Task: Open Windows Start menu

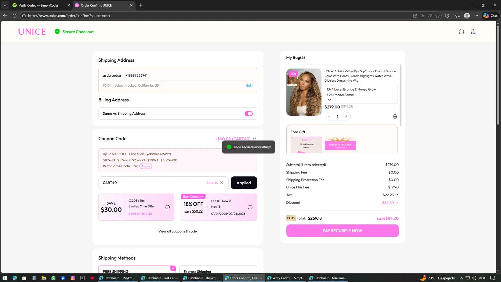Action: 5,278
